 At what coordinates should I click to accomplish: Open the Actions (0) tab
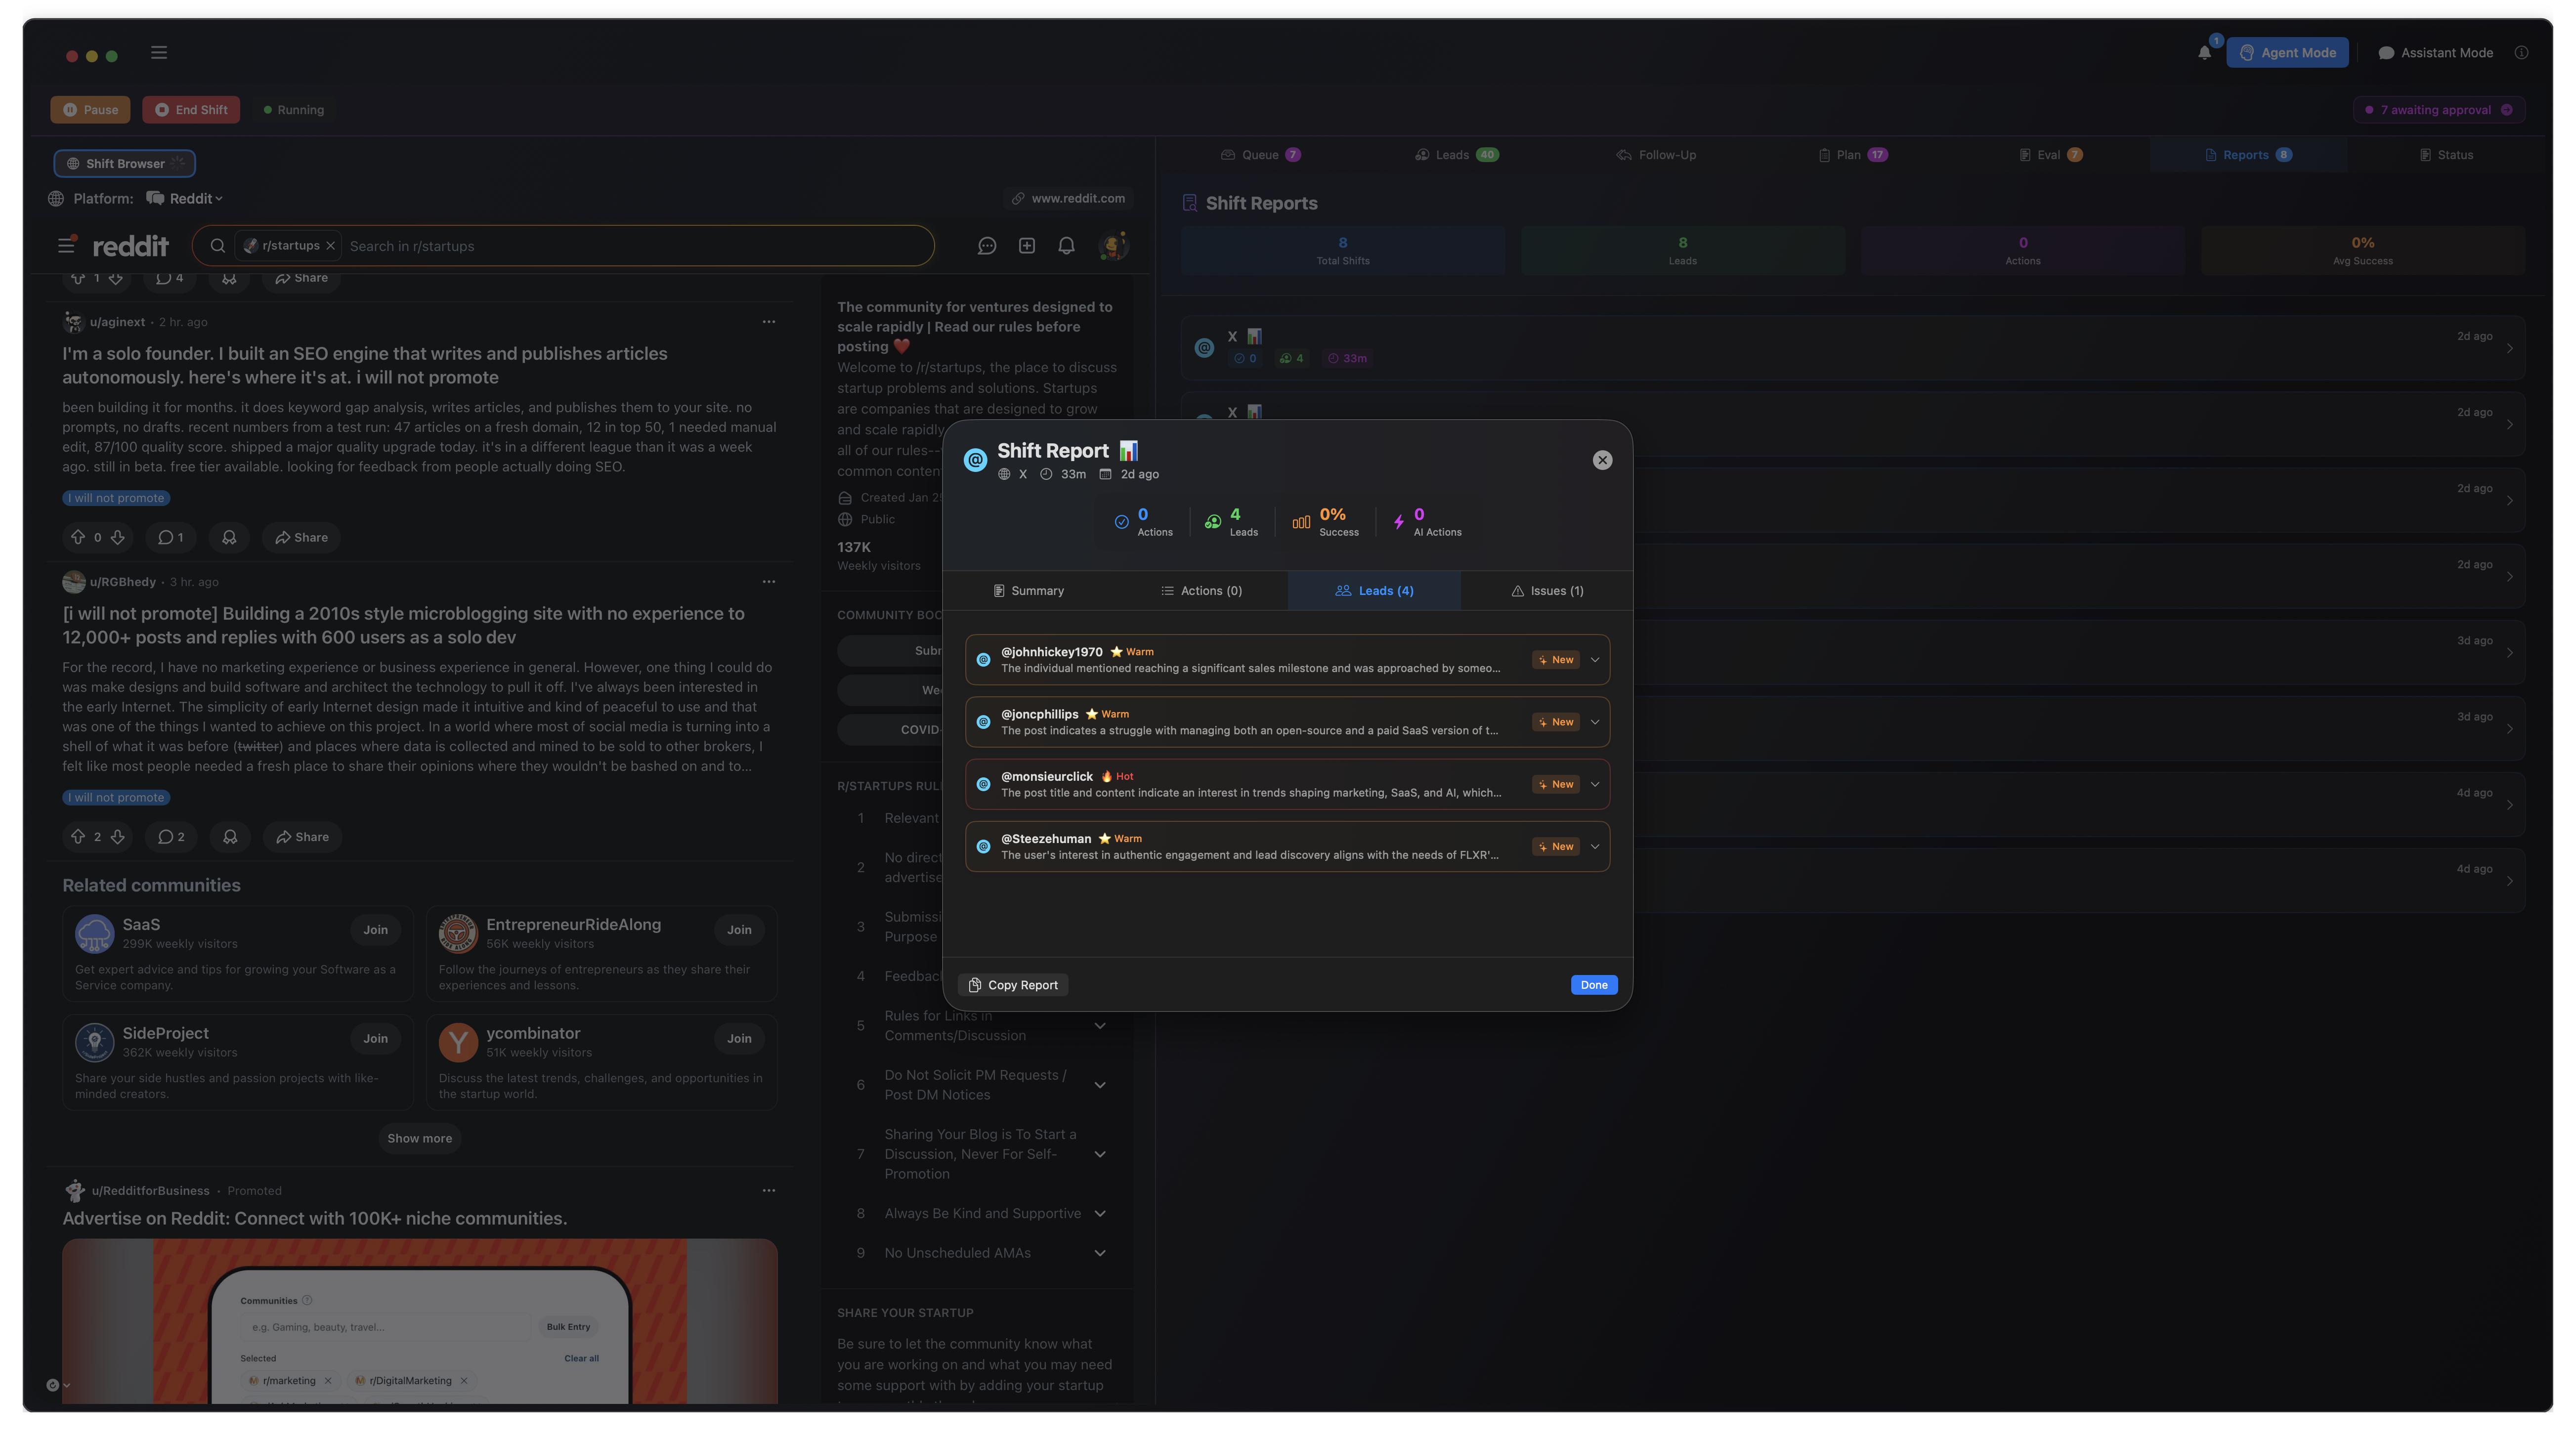[1201, 591]
